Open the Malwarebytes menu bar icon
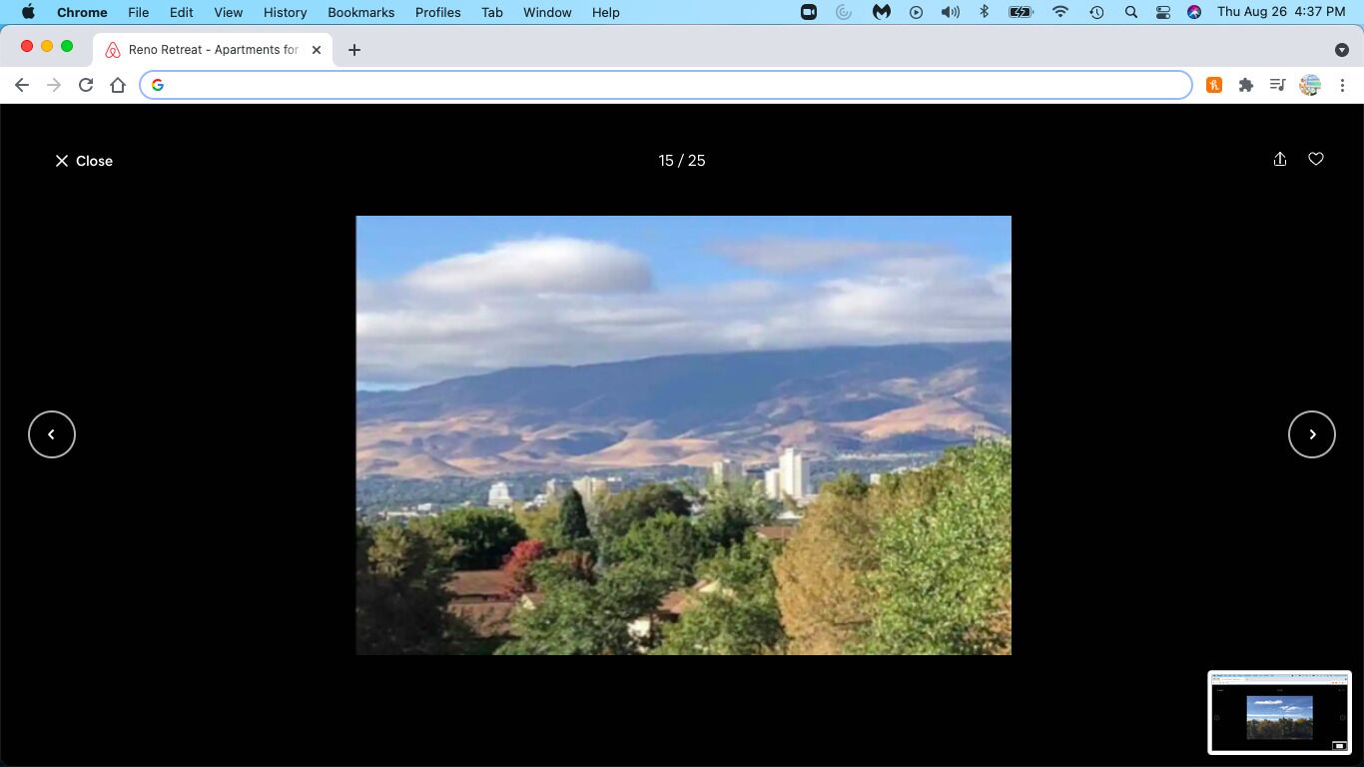The height and width of the screenshot is (767, 1364). coord(881,12)
